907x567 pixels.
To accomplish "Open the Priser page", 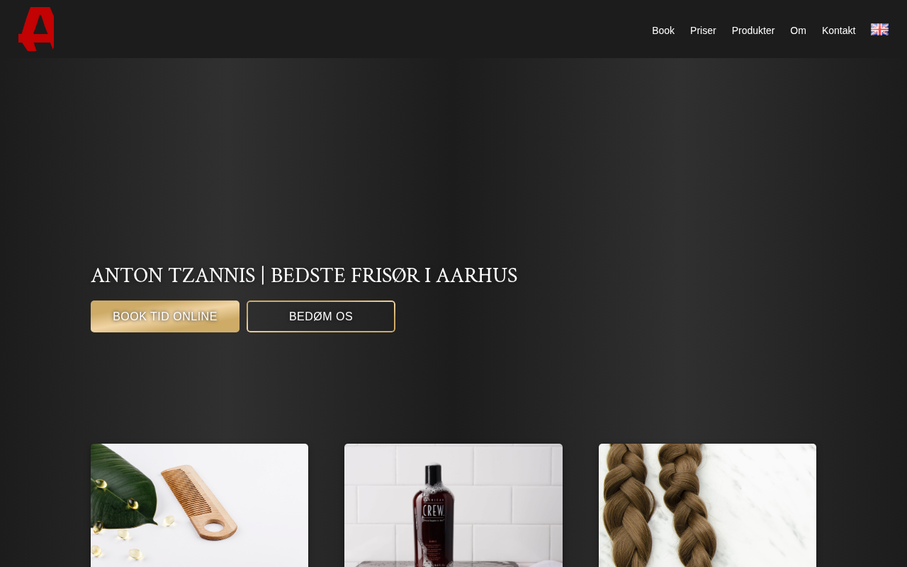I will point(703,30).
